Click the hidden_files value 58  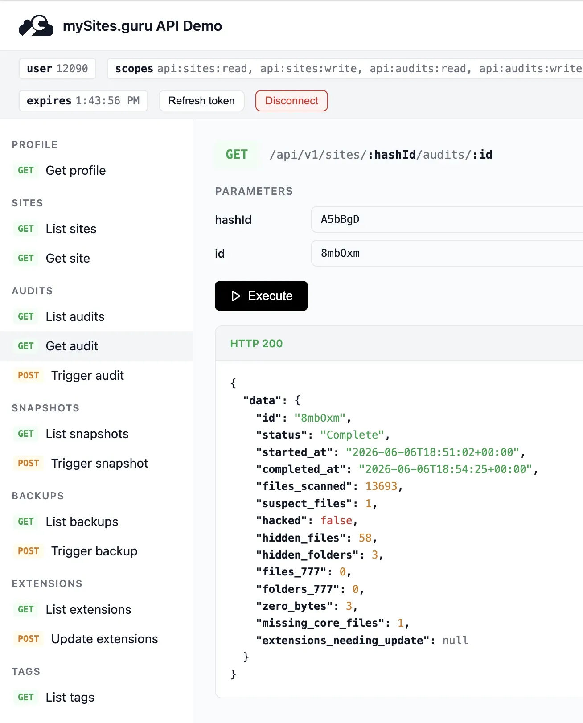pyautogui.click(x=365, y=538)
